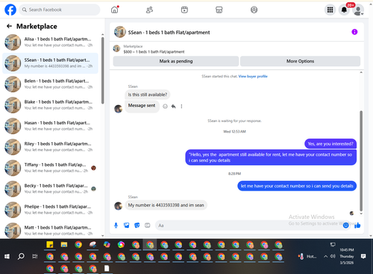Screen dimensions: 373x274
Task: Click the Aa message input field
Action: [248, 226]
